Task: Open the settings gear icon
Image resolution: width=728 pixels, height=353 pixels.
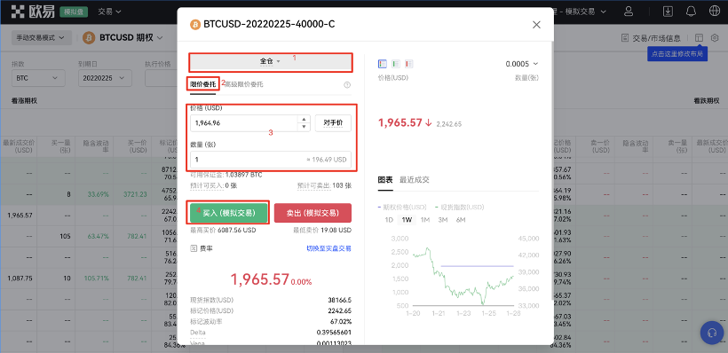Action: point(715,37)
